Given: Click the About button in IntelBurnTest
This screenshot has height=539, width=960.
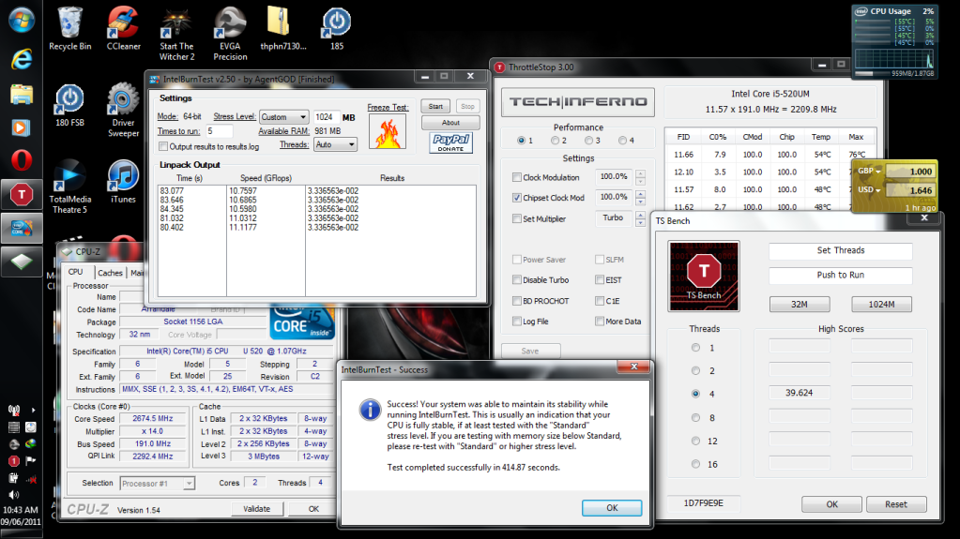Looking at the screenshot, I should point(450,123).
